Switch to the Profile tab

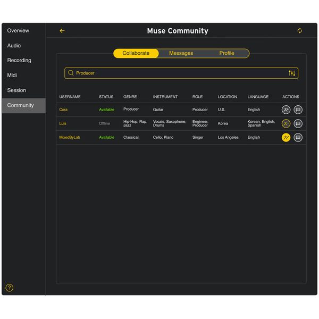(226, 53)
